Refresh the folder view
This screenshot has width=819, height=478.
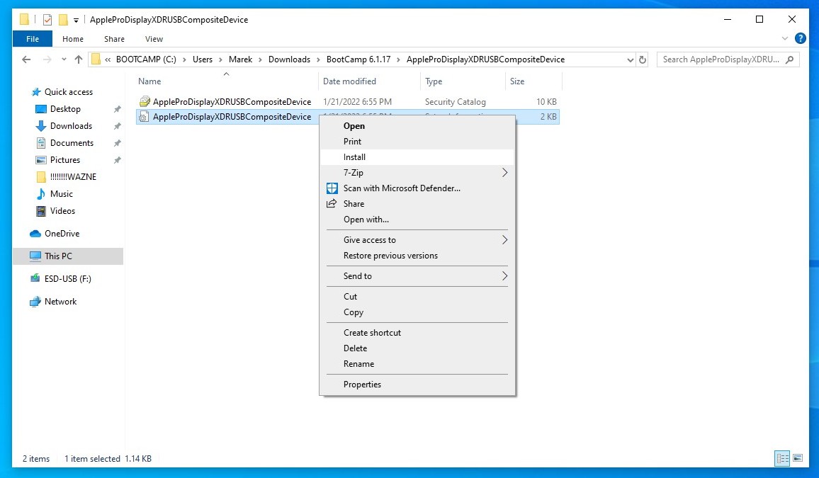(643, 59)
